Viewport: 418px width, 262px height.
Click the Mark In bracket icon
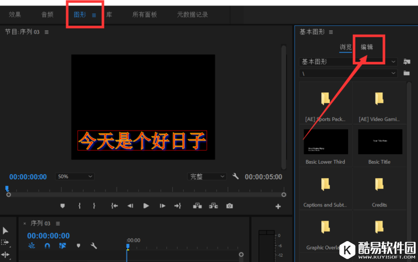click(79, 206)
